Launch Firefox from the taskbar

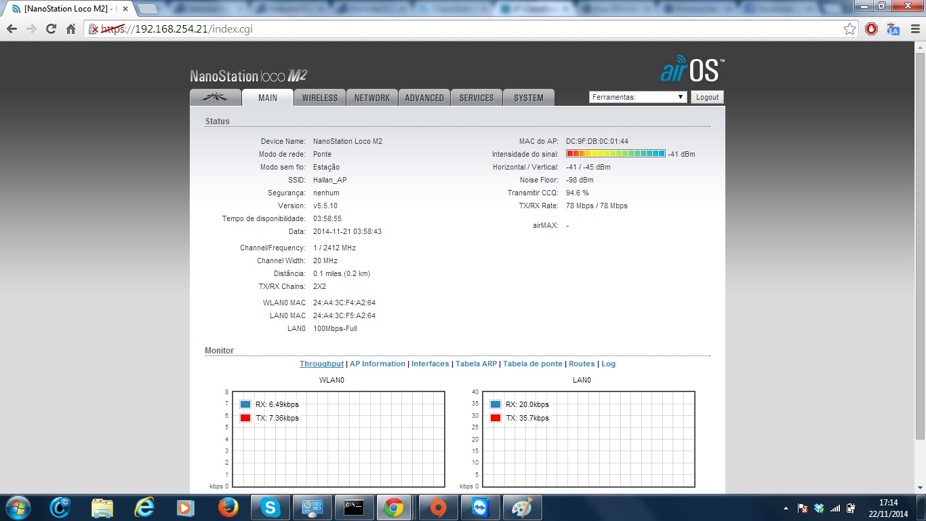click(x=228, y=507)
